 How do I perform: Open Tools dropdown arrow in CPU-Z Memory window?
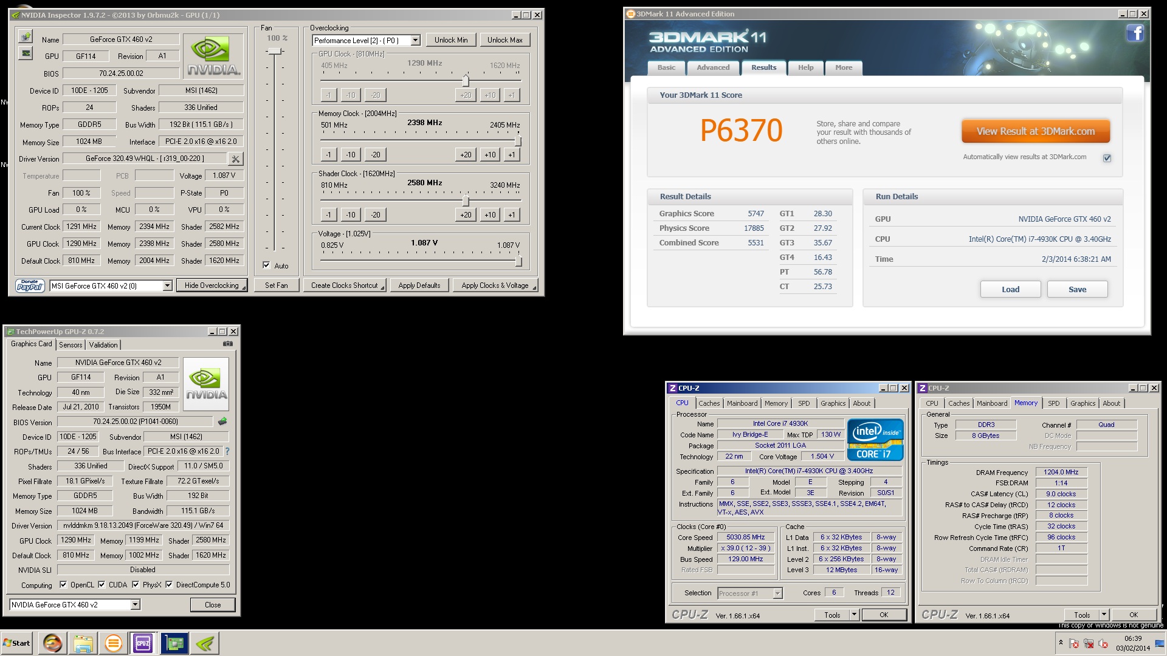coord(1104,615)
